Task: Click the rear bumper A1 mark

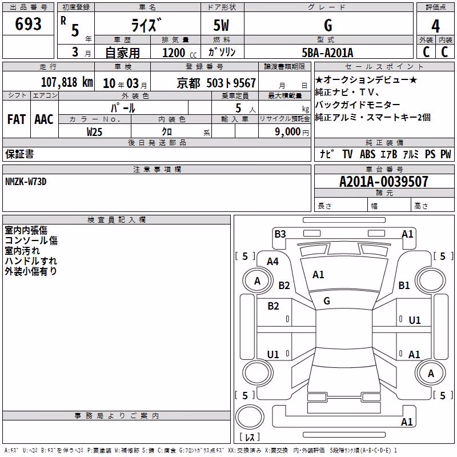Action: click(407, 422)
